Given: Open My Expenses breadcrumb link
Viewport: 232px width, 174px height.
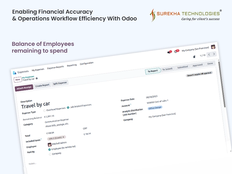Looking at the screenshot, I should (28, 77).
